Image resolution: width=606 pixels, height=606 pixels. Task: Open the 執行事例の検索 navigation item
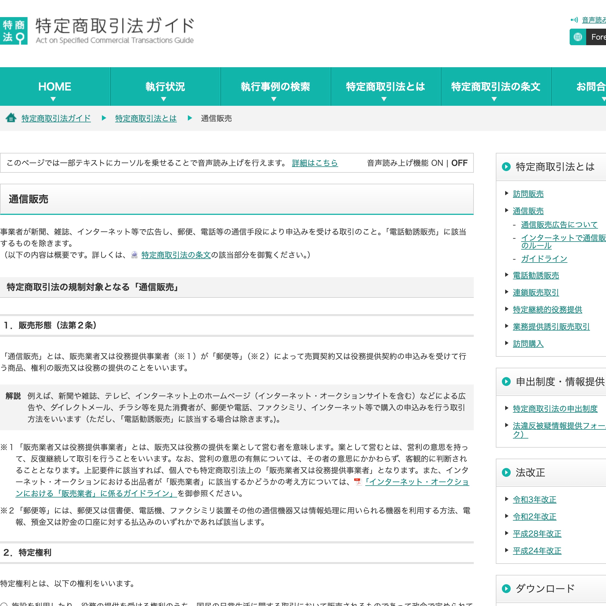tap(275, 86)
